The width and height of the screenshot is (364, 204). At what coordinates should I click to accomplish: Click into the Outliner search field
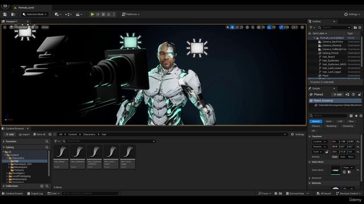[x=334, y=28]
